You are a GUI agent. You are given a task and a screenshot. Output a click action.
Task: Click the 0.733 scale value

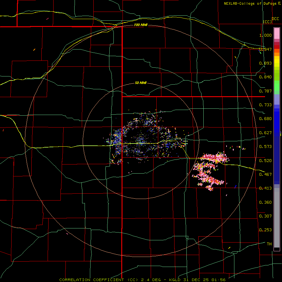click(265, 105)
